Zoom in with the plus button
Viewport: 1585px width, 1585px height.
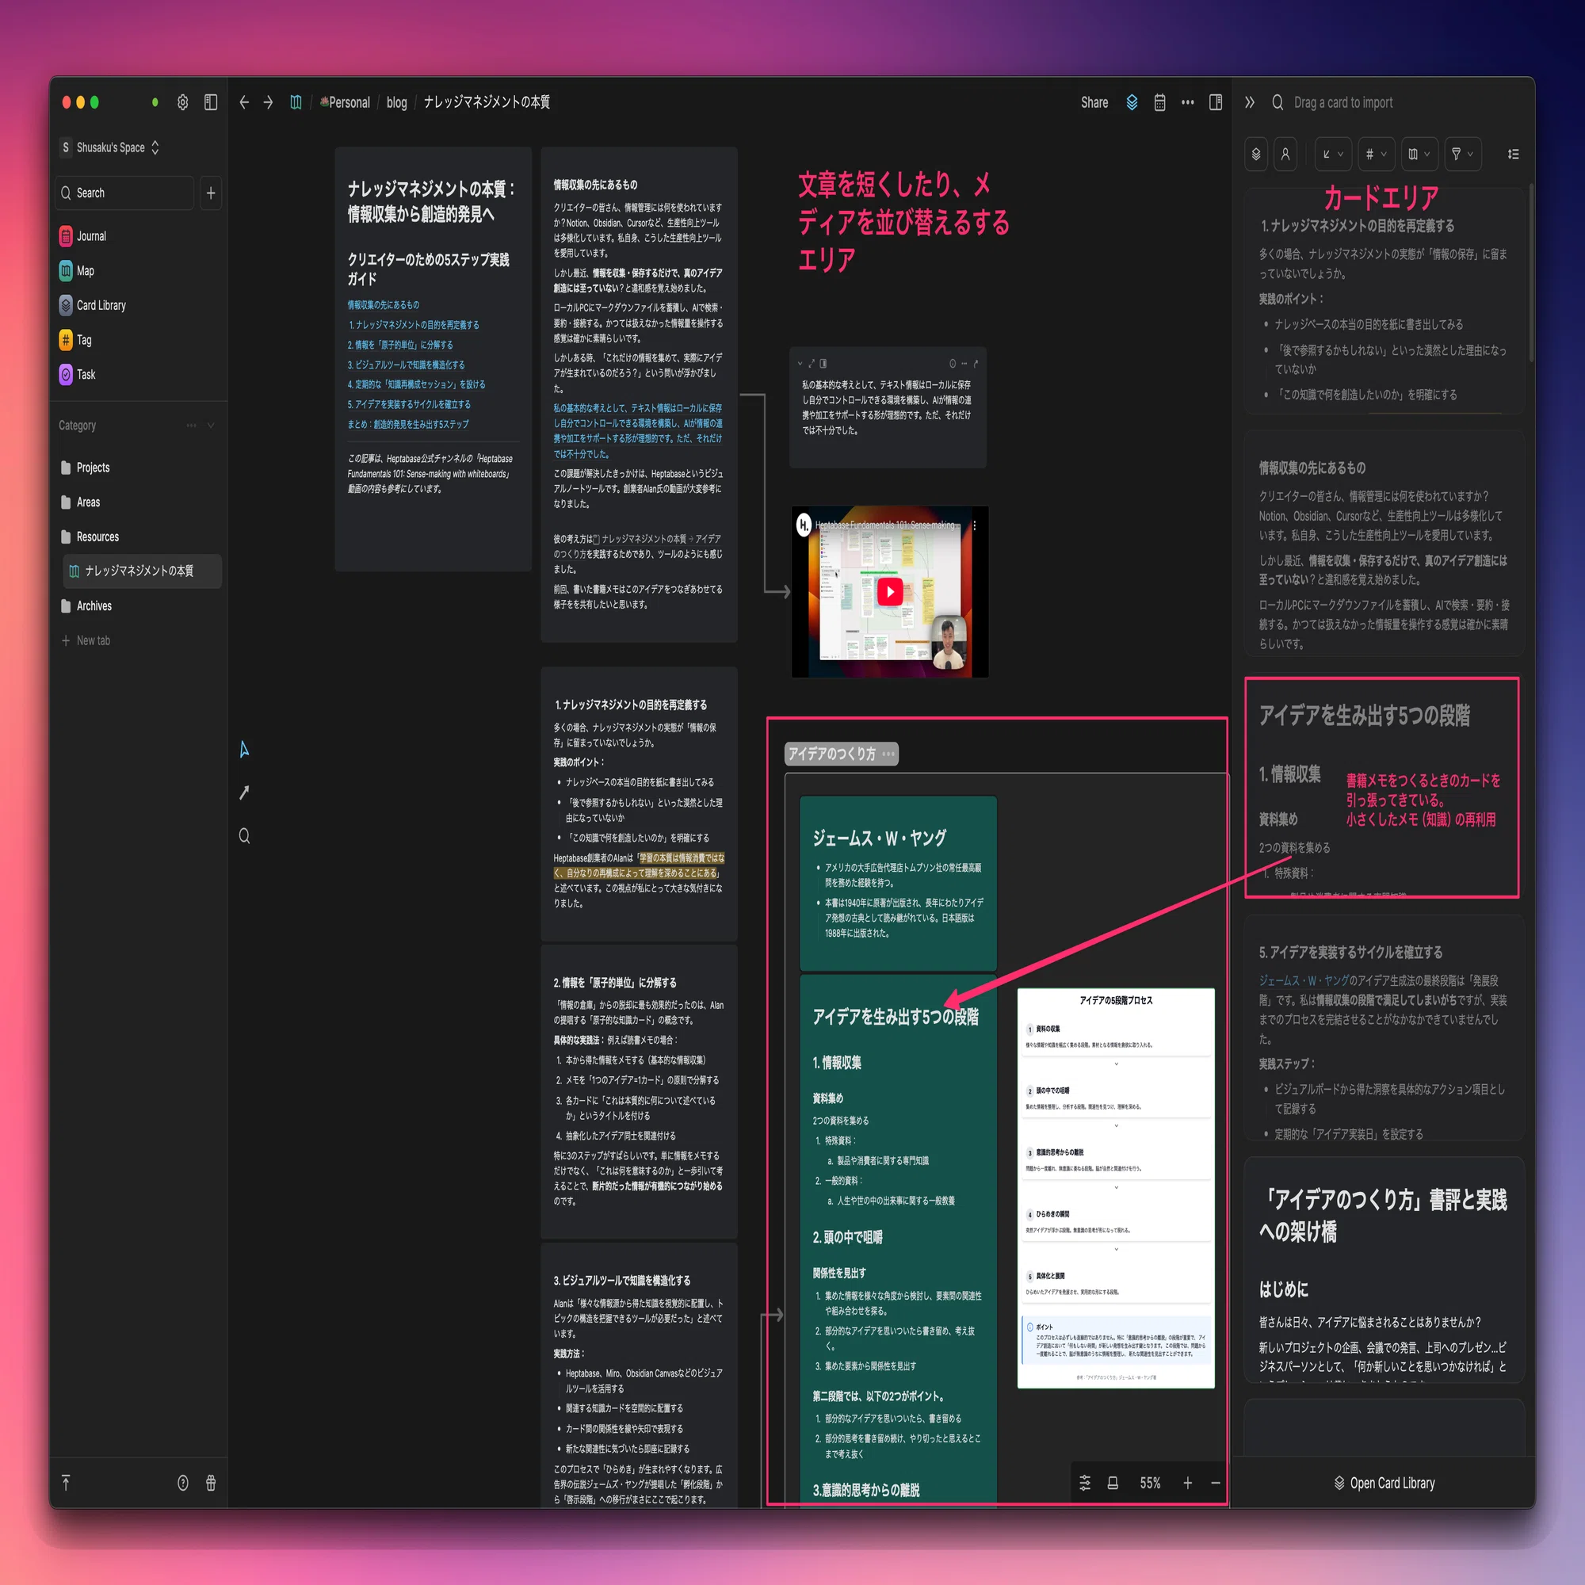(x=1187, y=1483)
